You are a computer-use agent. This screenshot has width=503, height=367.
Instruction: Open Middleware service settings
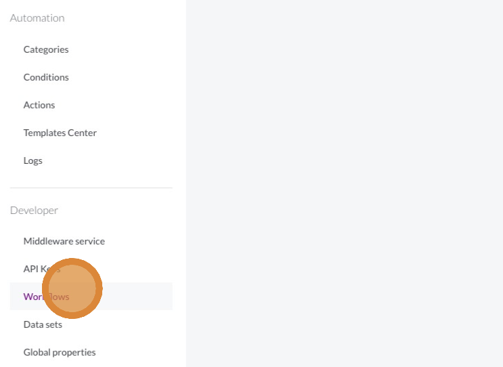[64, 241]
